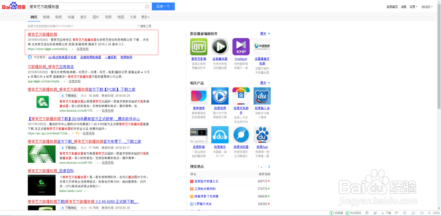Open the 迅雷看看手机版 icon

click(262, 47)
